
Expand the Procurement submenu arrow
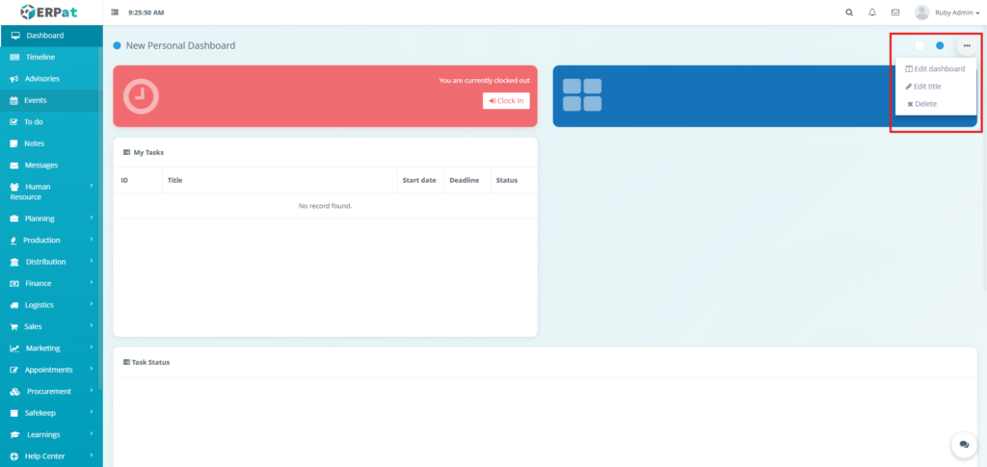coord(92,390)
